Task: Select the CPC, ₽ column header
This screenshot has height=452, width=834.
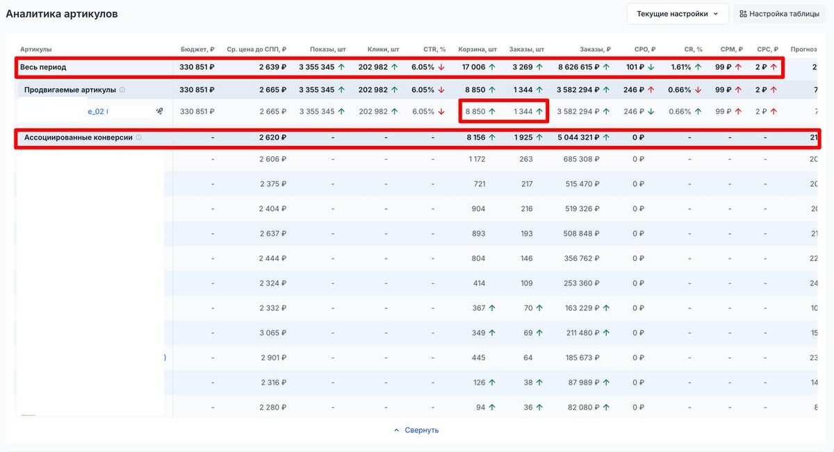Action: coord(767,49)
